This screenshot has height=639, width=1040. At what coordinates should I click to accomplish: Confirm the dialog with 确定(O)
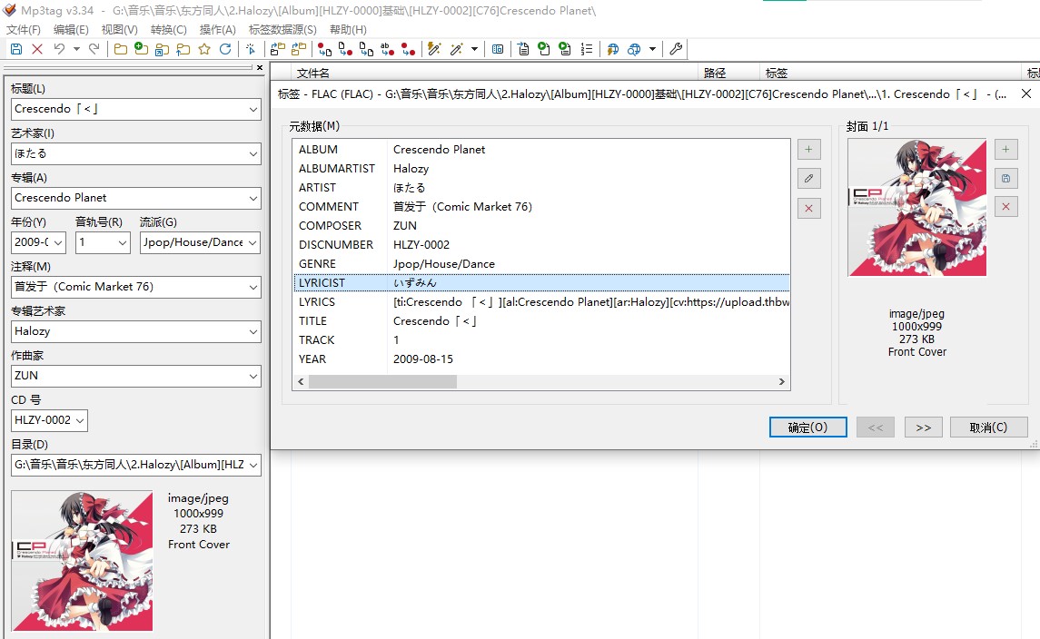point(807,428)
